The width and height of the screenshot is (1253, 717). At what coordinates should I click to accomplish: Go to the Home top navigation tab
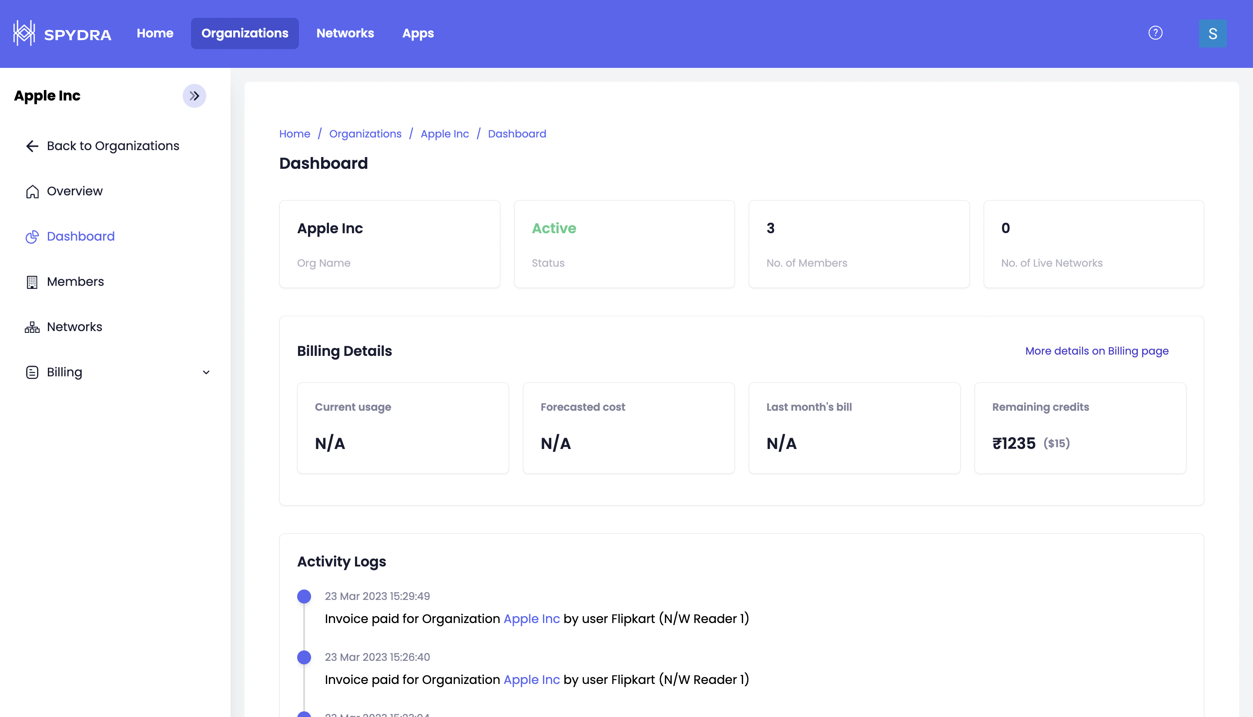[x=154, y=33]
